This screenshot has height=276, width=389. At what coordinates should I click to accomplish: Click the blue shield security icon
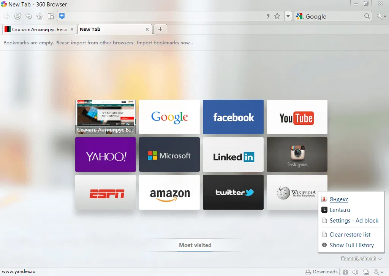[x=62, y=16]
